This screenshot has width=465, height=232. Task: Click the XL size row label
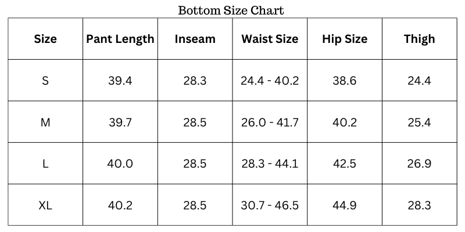[x=45, y=205]
